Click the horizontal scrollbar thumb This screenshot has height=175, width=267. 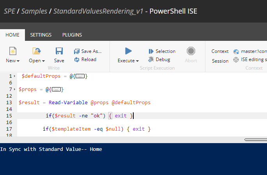point(256,140)
